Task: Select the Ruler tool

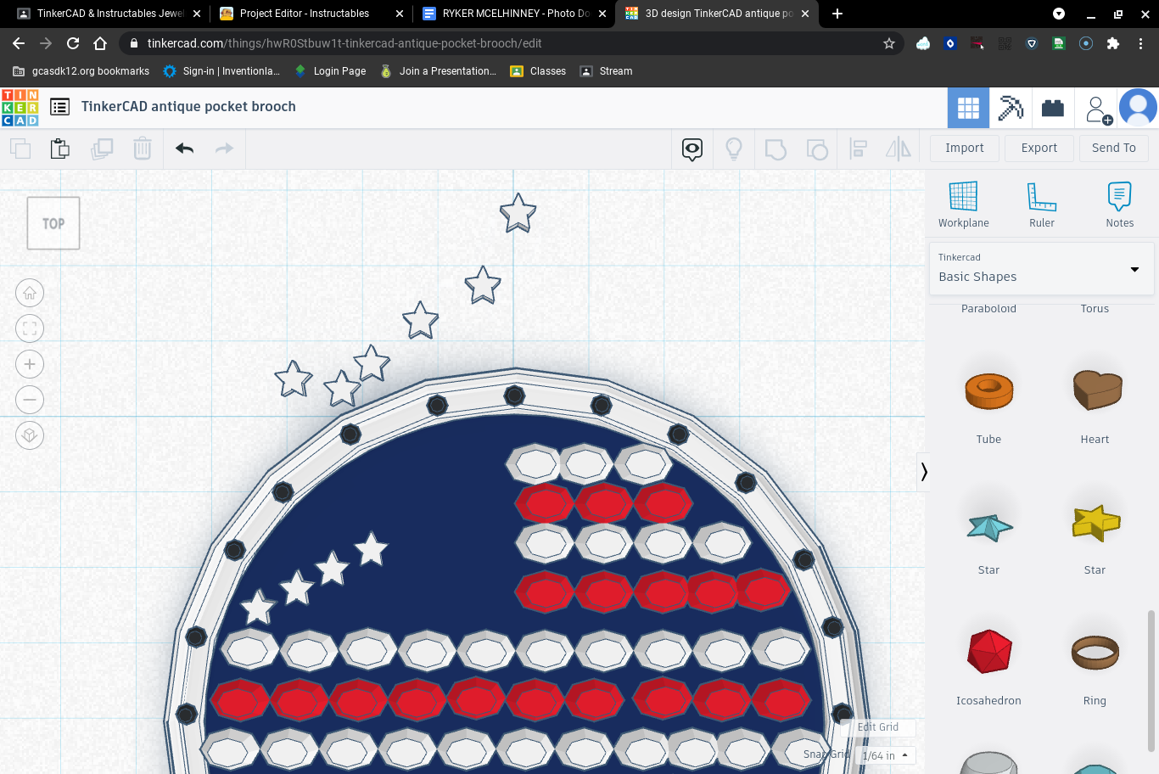Action: click(x=1042, y=205)
